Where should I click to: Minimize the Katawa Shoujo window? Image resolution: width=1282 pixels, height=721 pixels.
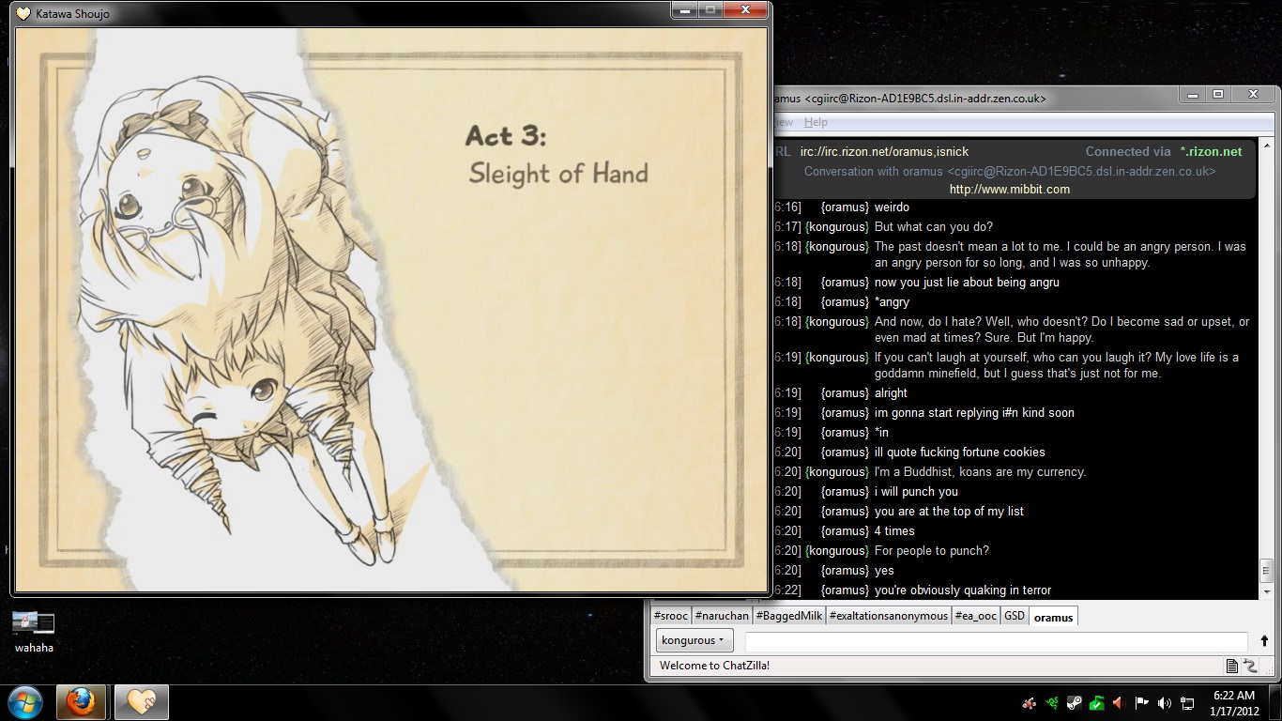point(686,10)
